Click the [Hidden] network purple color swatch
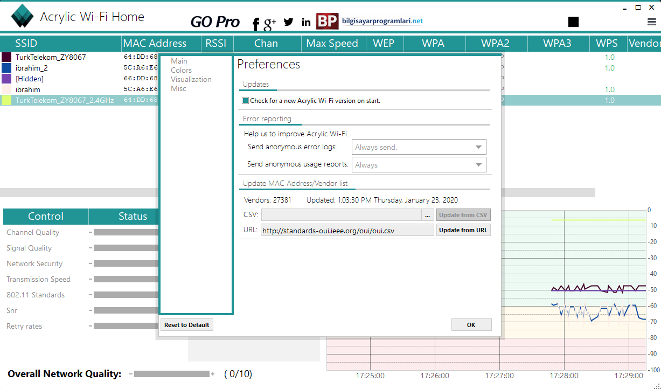This screenshot has height=389, width=661. pos(6,79)
